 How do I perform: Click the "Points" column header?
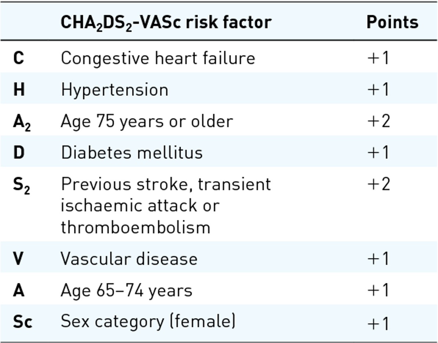pyautogui.click(x=392, y=23)
